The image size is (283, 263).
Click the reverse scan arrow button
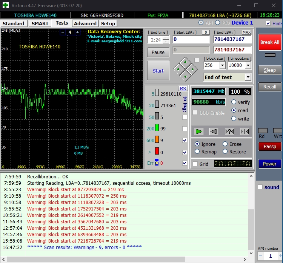tap(214, 131)
